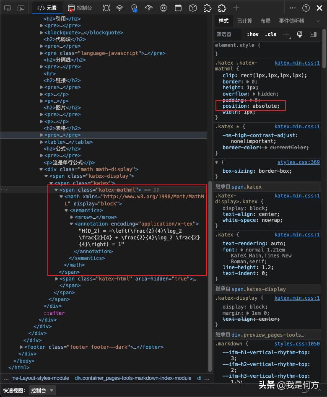Select the h2 表格 element row
Screen dimensions: 327x397
(x=62, y=128)
